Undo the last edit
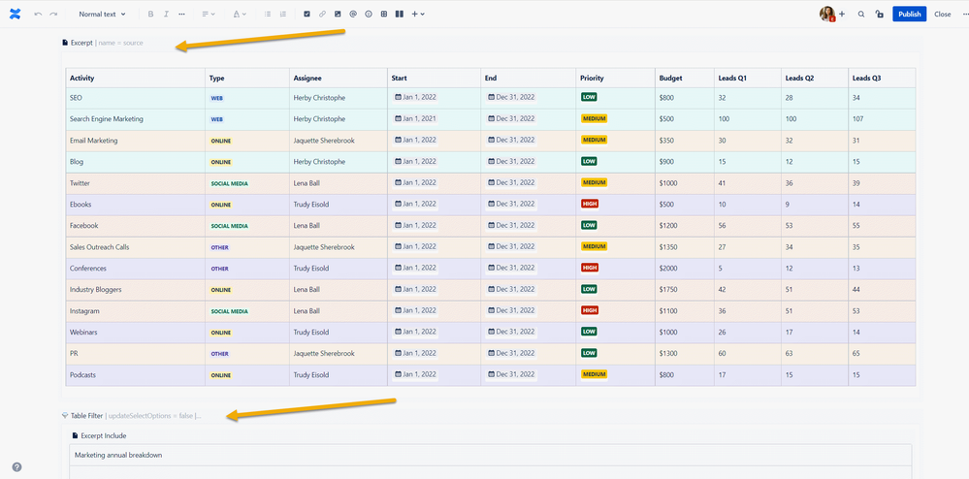The height and width of the screenshot is (479, 969). pos(39,14)
